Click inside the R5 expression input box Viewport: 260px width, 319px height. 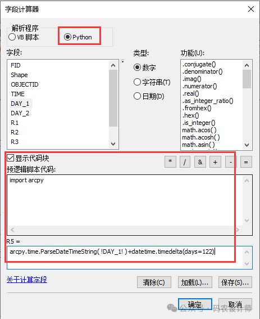130,257
